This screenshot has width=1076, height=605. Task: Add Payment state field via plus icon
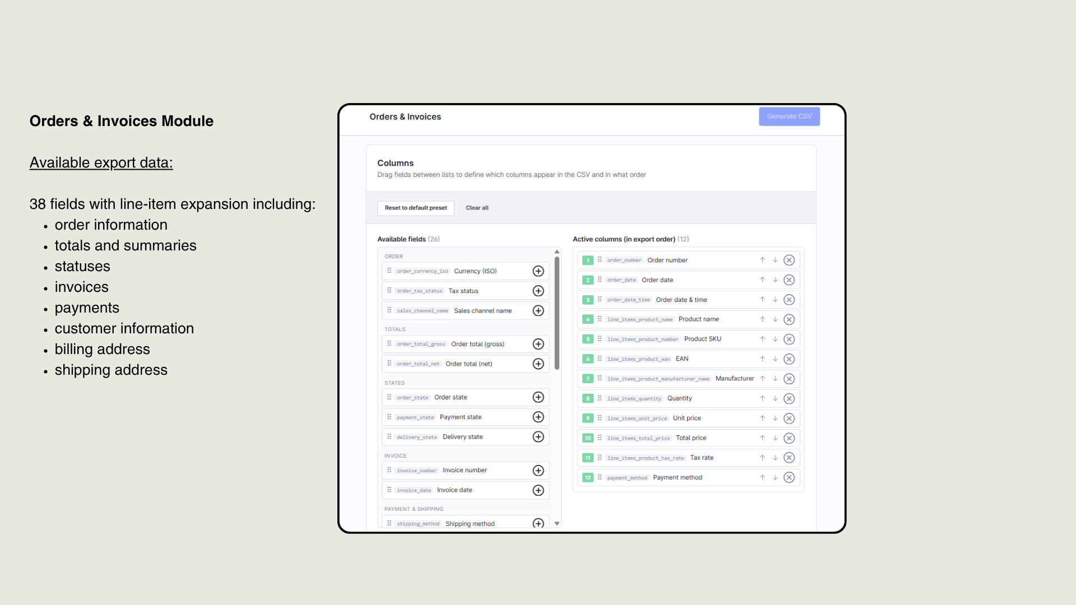click(x=538, y=417)
